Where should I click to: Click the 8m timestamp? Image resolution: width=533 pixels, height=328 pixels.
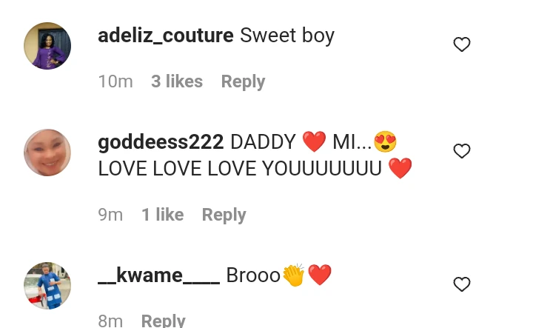click(x=110, y=321)
